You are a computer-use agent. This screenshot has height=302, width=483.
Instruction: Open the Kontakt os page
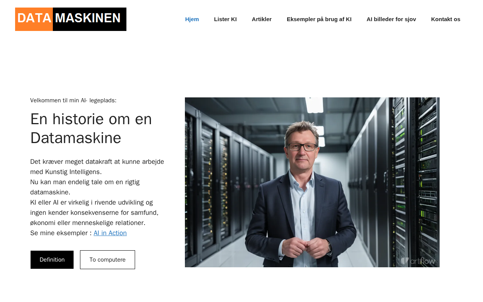point(446,19)
